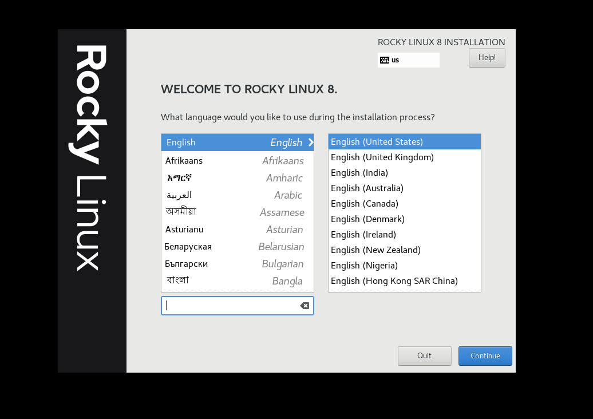
Task: Choose English (Hong Kong SAR China) locale
Action: tap(405, 282)
